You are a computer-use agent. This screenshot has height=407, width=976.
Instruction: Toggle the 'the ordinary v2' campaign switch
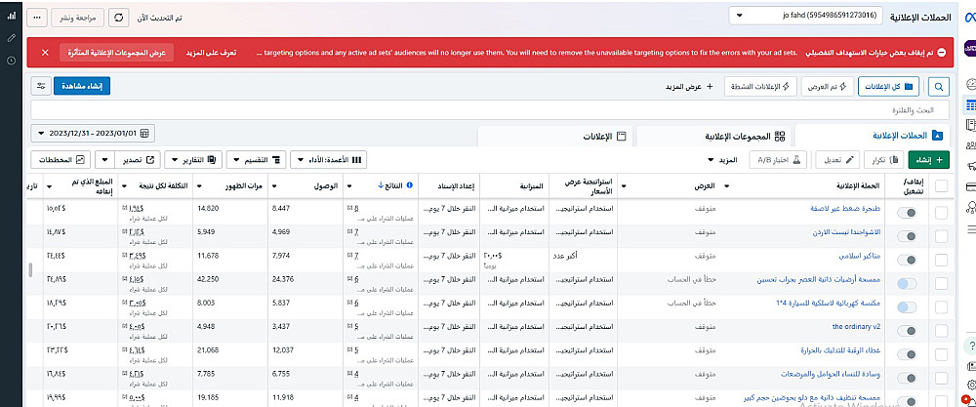[x=907, y=327]
